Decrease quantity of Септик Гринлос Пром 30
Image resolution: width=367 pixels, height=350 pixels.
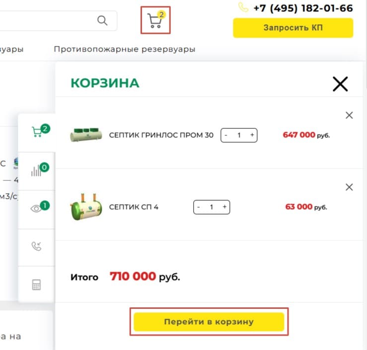[226, 135]
